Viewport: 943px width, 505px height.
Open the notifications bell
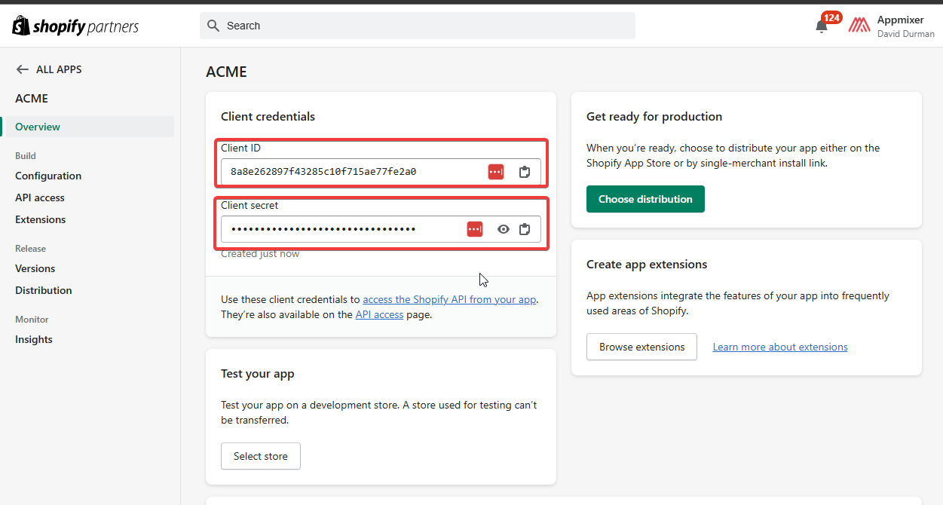click(822, 26)
